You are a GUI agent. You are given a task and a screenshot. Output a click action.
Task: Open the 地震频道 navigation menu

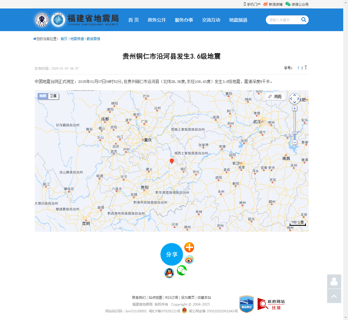238,20
